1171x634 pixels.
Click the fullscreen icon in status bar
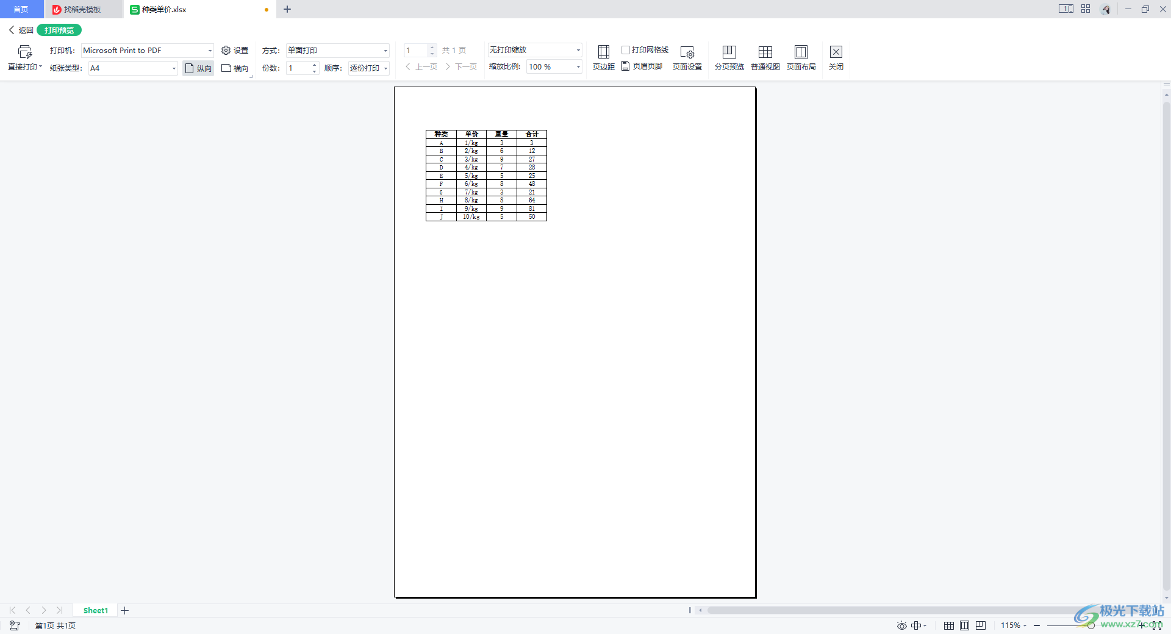1157,625
